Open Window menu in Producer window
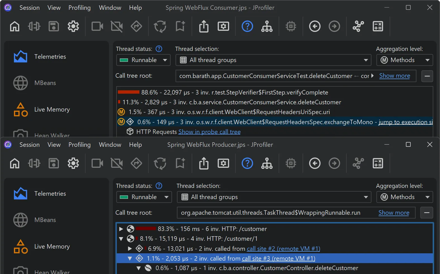Screen dimensions: 440x274 (110, 145)
